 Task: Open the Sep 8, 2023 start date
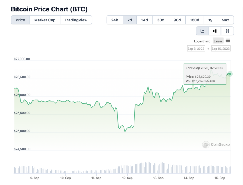point(196,49)
